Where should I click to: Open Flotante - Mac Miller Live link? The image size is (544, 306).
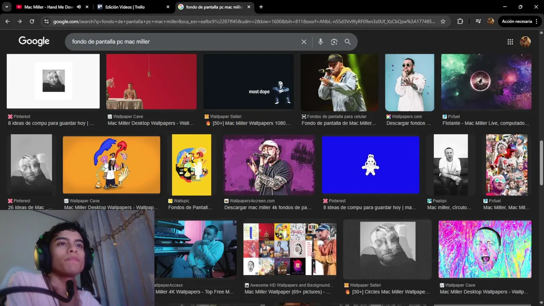486,123
